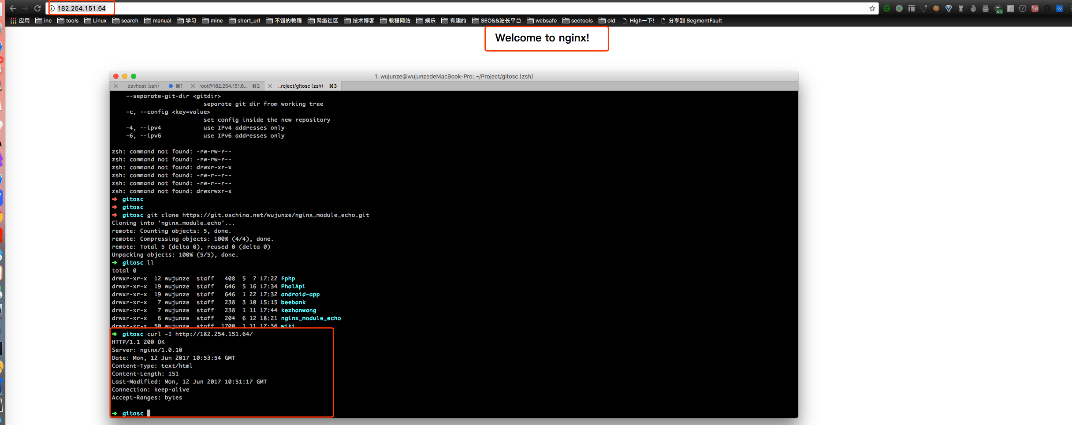Open the '技术博客' bookmarks folder

pyautogui.click(x=359, y=21)
